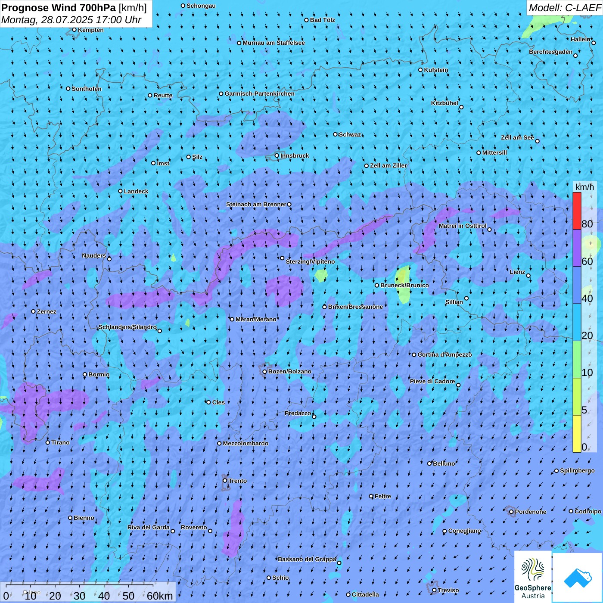Click the Belluno city marker

tap(429, 463)
